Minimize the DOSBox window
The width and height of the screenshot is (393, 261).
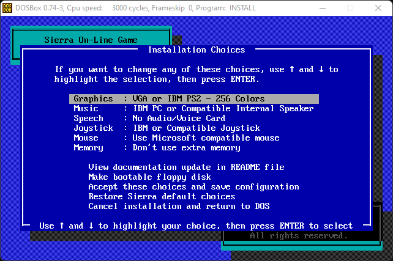click(x=323, y=8)
